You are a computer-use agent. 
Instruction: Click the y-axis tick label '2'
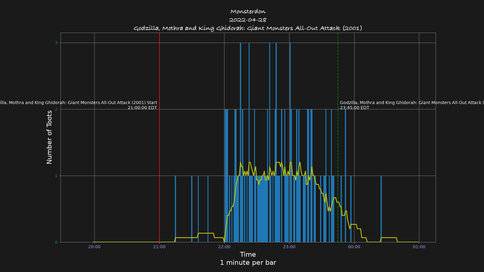click(x=56, y=109)
